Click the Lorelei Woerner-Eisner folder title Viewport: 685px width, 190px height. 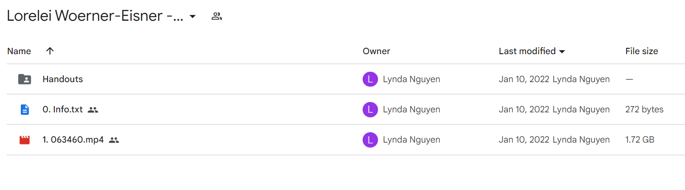(95, 16)
